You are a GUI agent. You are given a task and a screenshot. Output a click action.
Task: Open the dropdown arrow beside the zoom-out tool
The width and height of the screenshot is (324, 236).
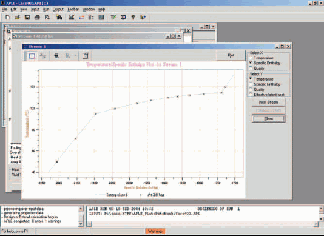pyautogui.click(x=75, y=56)
